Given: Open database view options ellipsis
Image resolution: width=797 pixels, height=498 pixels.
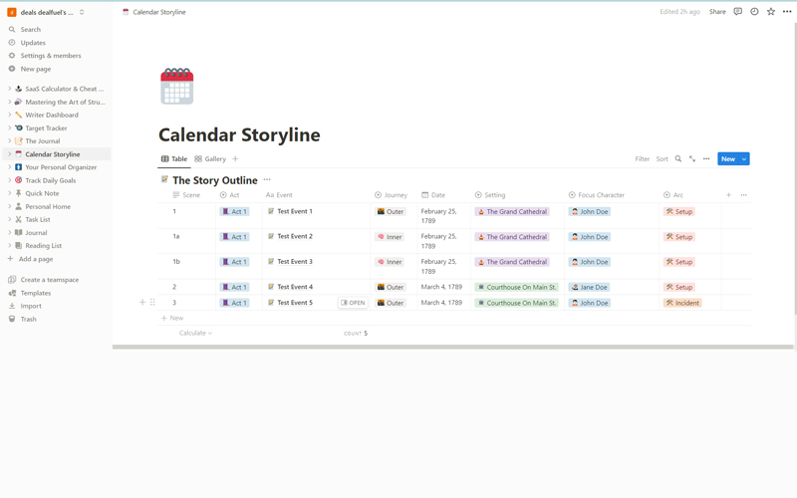Looking at the screenshot, I should point(706,159).
